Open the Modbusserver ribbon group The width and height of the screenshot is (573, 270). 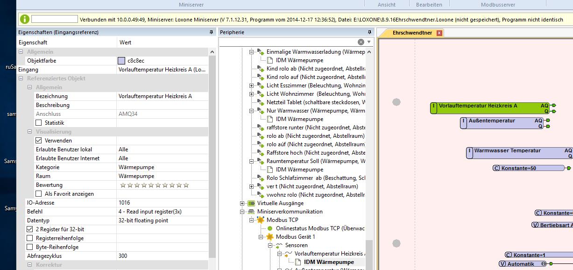(498, 5)
